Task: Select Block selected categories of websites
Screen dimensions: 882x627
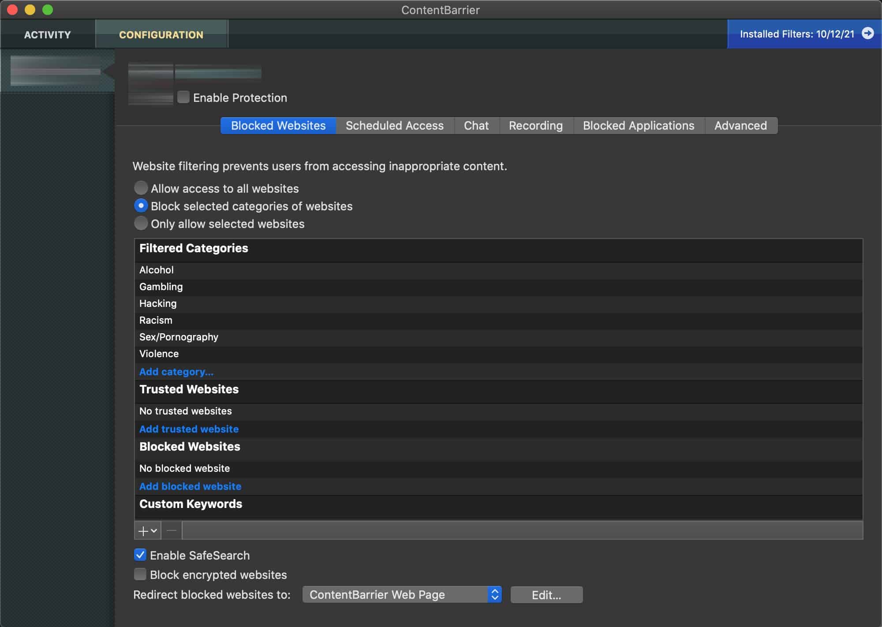Action: pyautogui.click(x=141, y=205)
